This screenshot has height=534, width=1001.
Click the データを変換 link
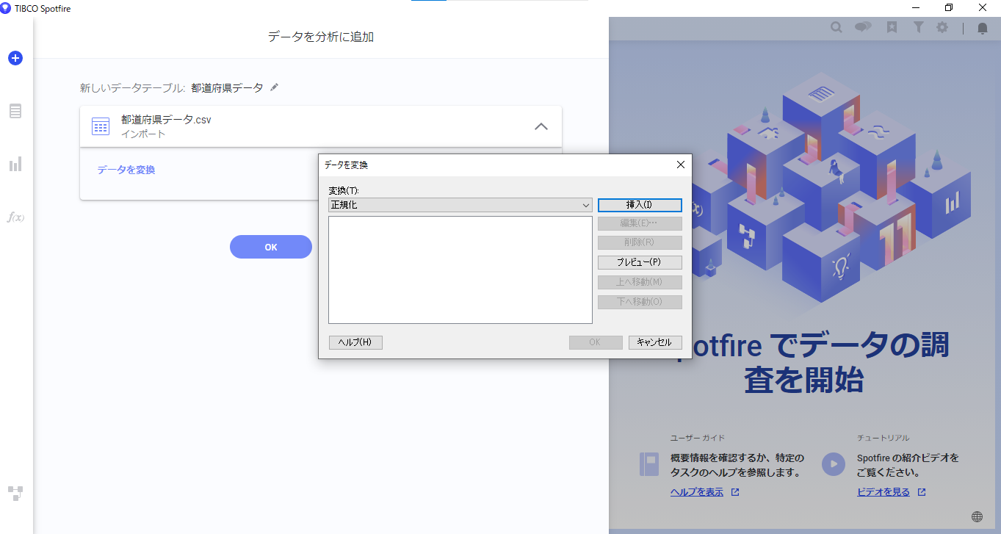click(x=126, y=170)
